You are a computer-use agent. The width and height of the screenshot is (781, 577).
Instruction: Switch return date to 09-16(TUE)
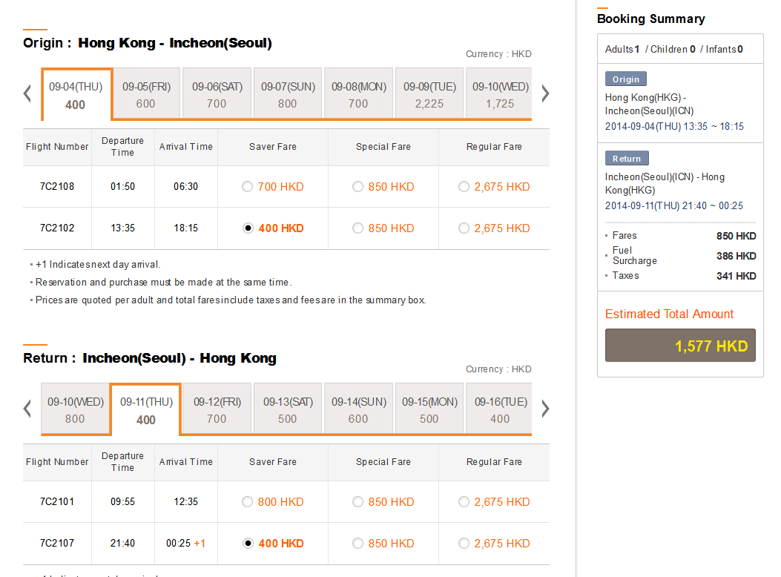[500, 409]
